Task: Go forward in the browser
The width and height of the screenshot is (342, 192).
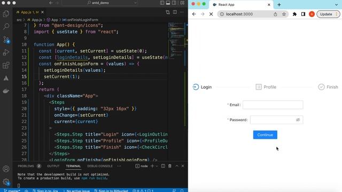Action: click(203, 14)
